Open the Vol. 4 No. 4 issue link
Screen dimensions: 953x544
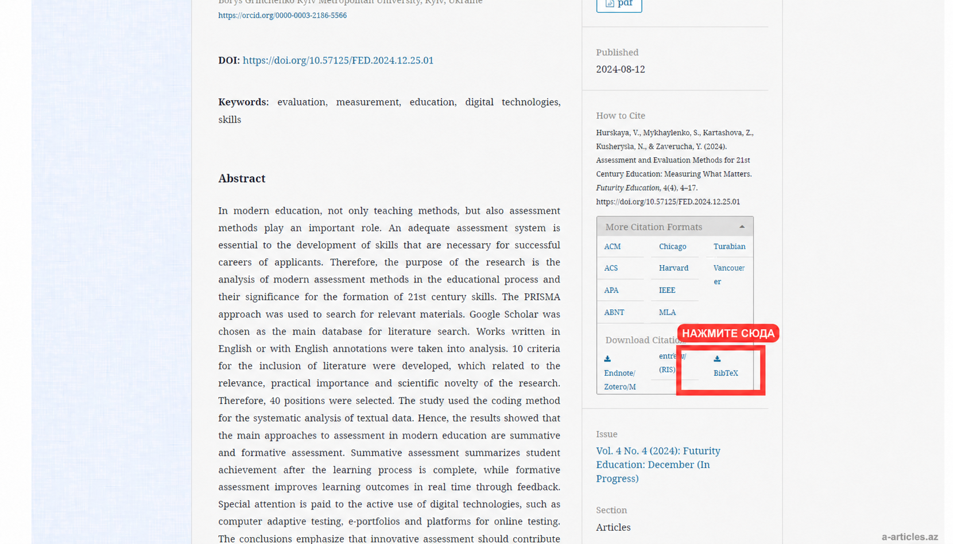click(x=658, y=465)
